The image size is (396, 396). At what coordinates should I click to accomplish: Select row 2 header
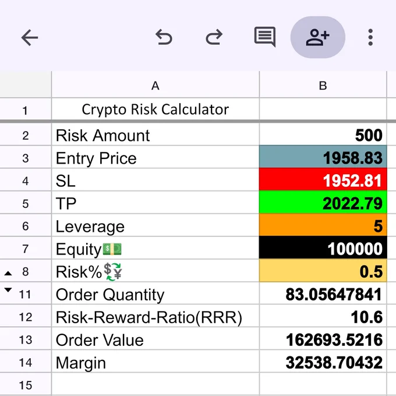tap(26, 135)
